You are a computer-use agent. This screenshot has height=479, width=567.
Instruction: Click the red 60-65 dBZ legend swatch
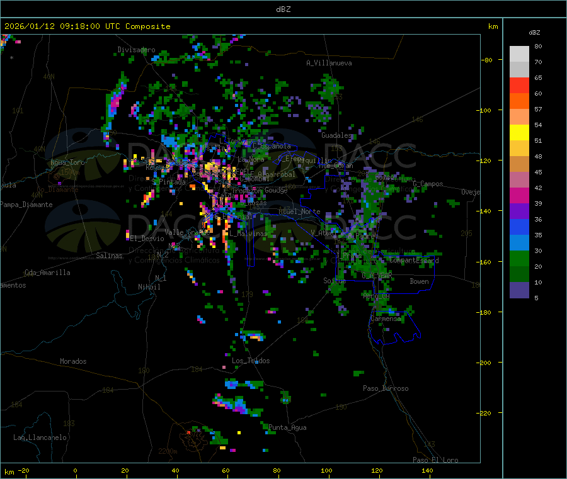point(519,85)
